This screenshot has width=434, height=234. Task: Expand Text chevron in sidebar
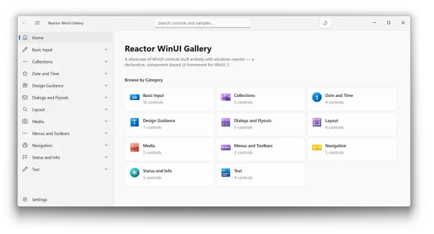tap(107, 169)
